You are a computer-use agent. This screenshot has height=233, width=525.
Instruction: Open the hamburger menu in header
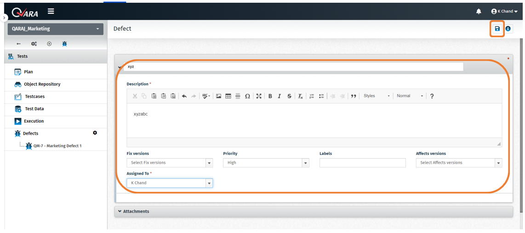click(51, 11)
